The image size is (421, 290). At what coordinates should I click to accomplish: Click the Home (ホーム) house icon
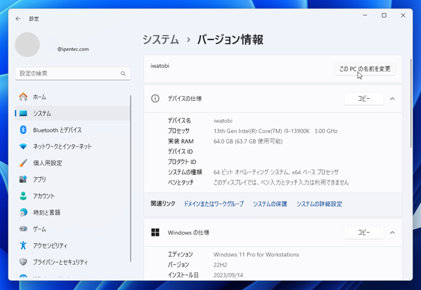(23, 97)
